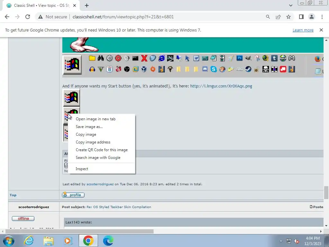Click the zoom magnifier icon in the address bar
The width and height of the screenshot is (329, 247).
point(268,17)
